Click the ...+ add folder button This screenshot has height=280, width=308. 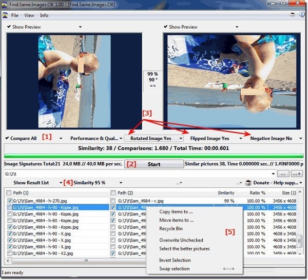[297, 174]
